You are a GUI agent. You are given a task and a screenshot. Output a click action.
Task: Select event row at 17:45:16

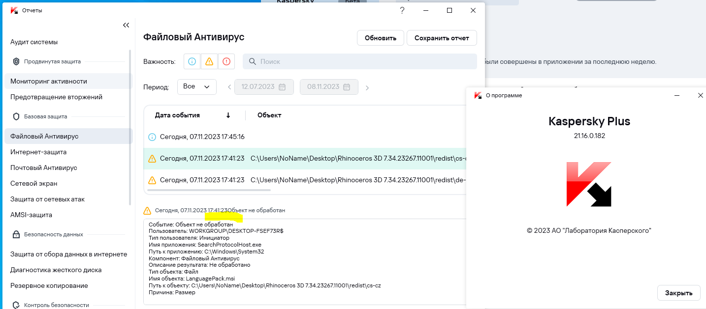click(305, 137)
